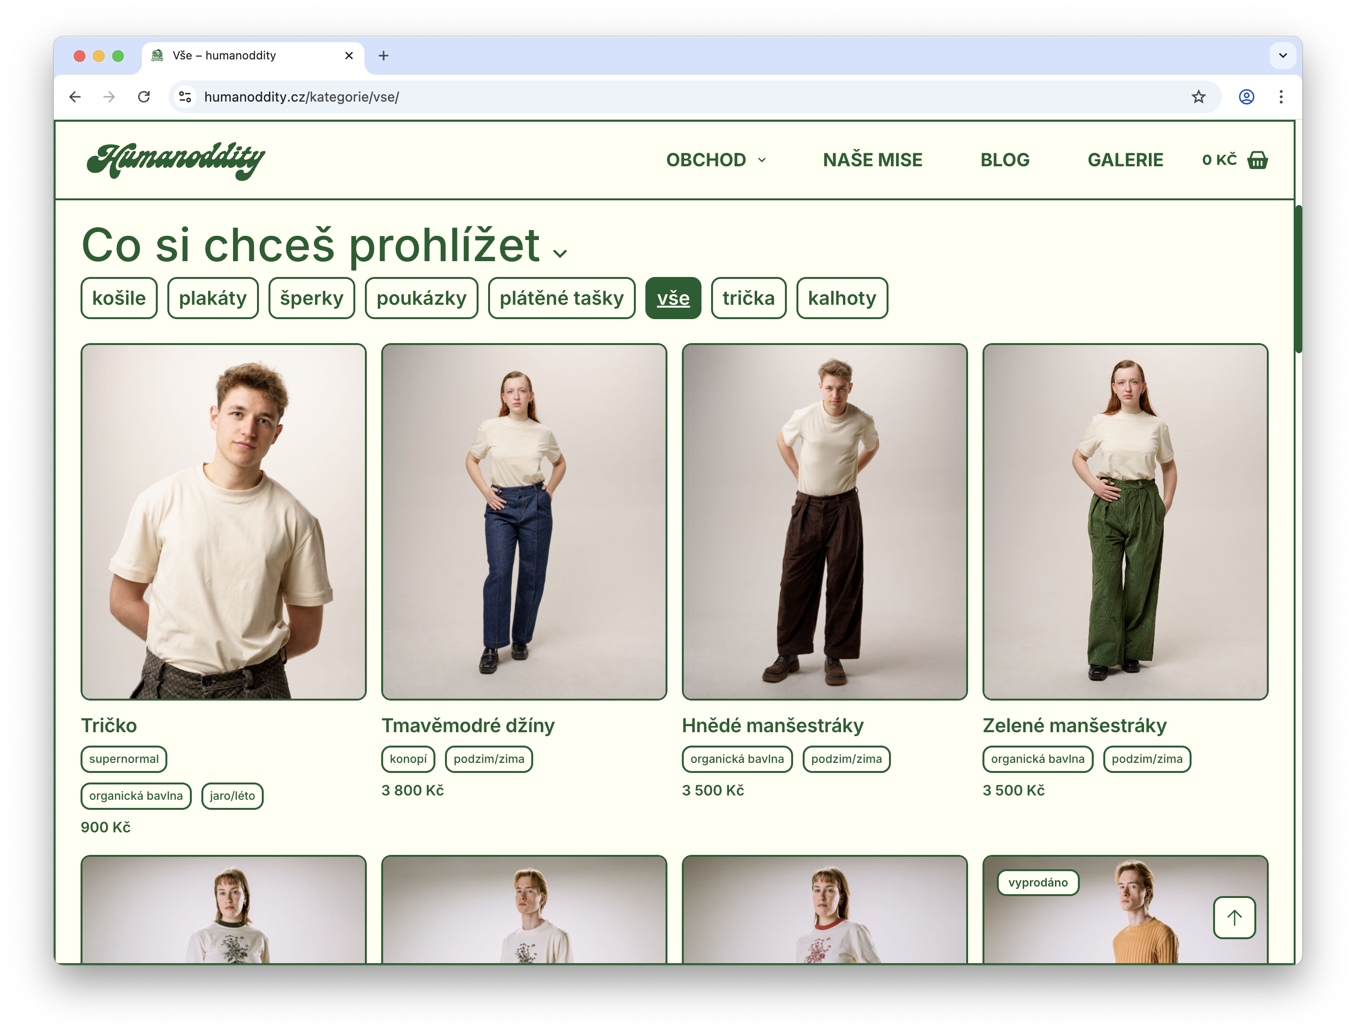Select the kalhoty category filter
This screenshot has height=1036, width=1356.
(842, 298)
